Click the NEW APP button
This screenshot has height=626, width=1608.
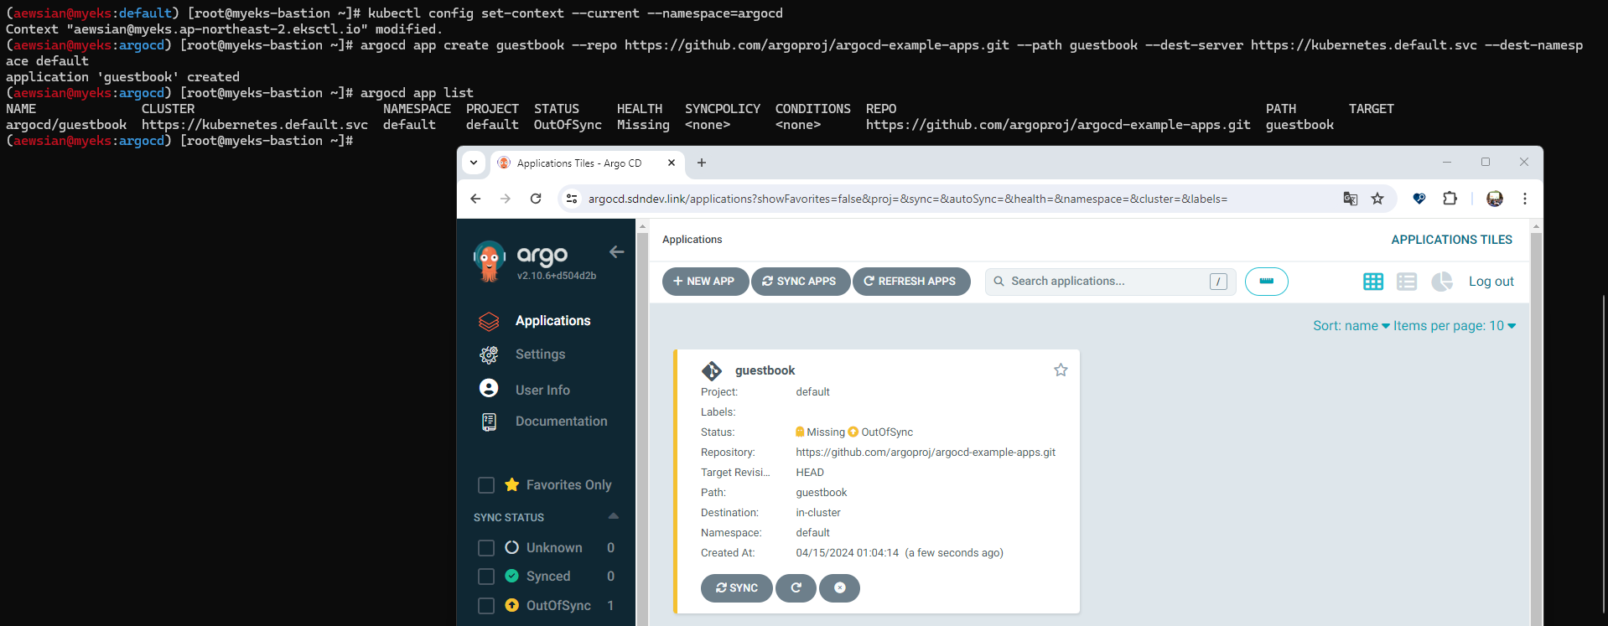(705, 282)
